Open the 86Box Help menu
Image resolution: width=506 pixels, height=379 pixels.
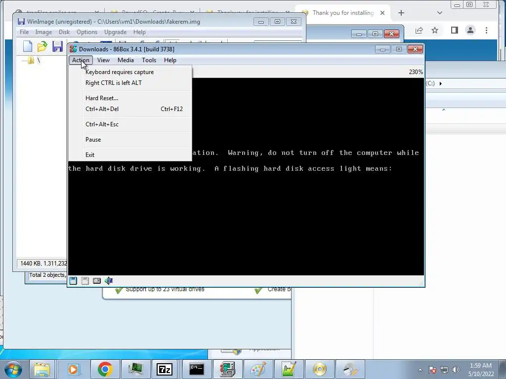pos(170,60)
